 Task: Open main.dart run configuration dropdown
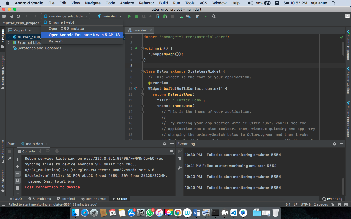click(x=109, y=16)
